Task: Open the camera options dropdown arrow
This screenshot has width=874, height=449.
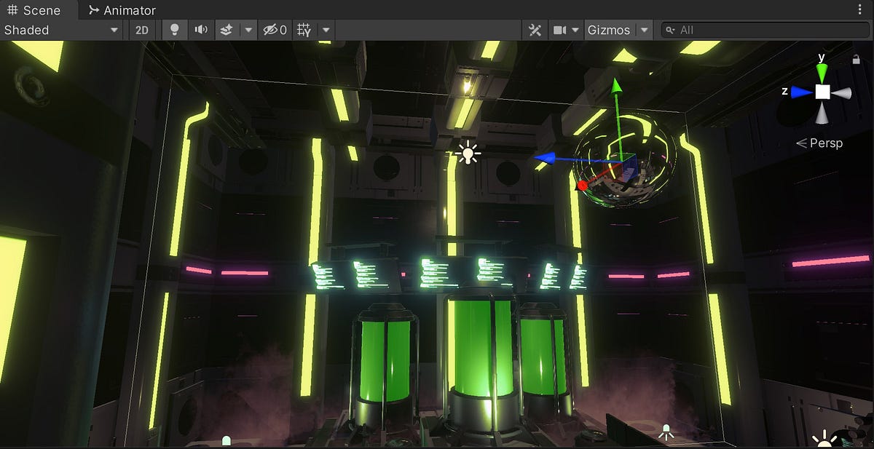Action: tap(576, 30)
